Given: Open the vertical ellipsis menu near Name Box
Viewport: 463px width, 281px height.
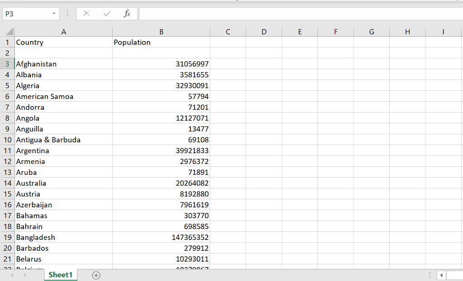Looking at the screenshot, I should [x=67, y=14].
